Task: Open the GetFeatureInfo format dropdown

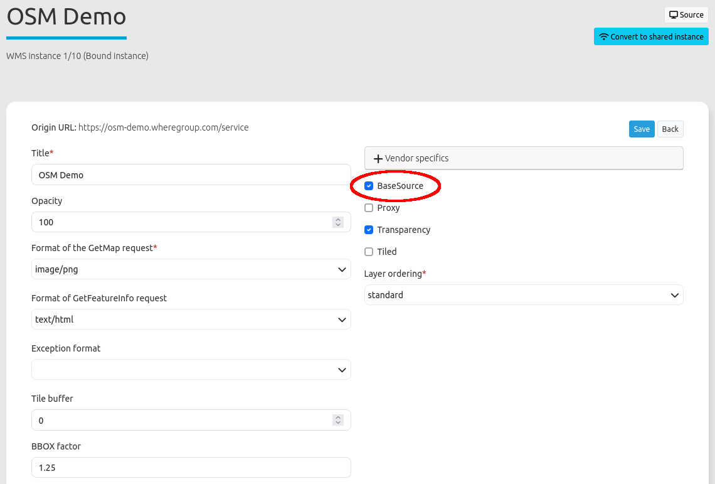Action: click(191, 320)
